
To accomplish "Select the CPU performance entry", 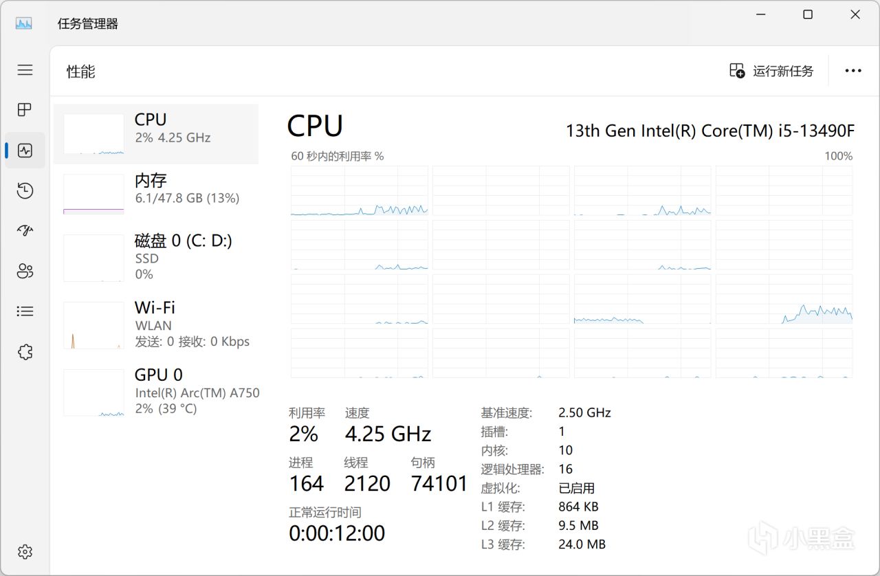I will 156,134.
